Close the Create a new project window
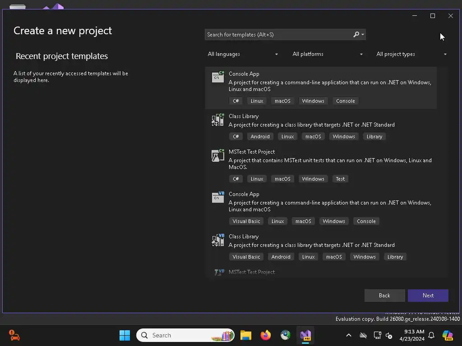 pyautogui.click(x=451, y=16)
